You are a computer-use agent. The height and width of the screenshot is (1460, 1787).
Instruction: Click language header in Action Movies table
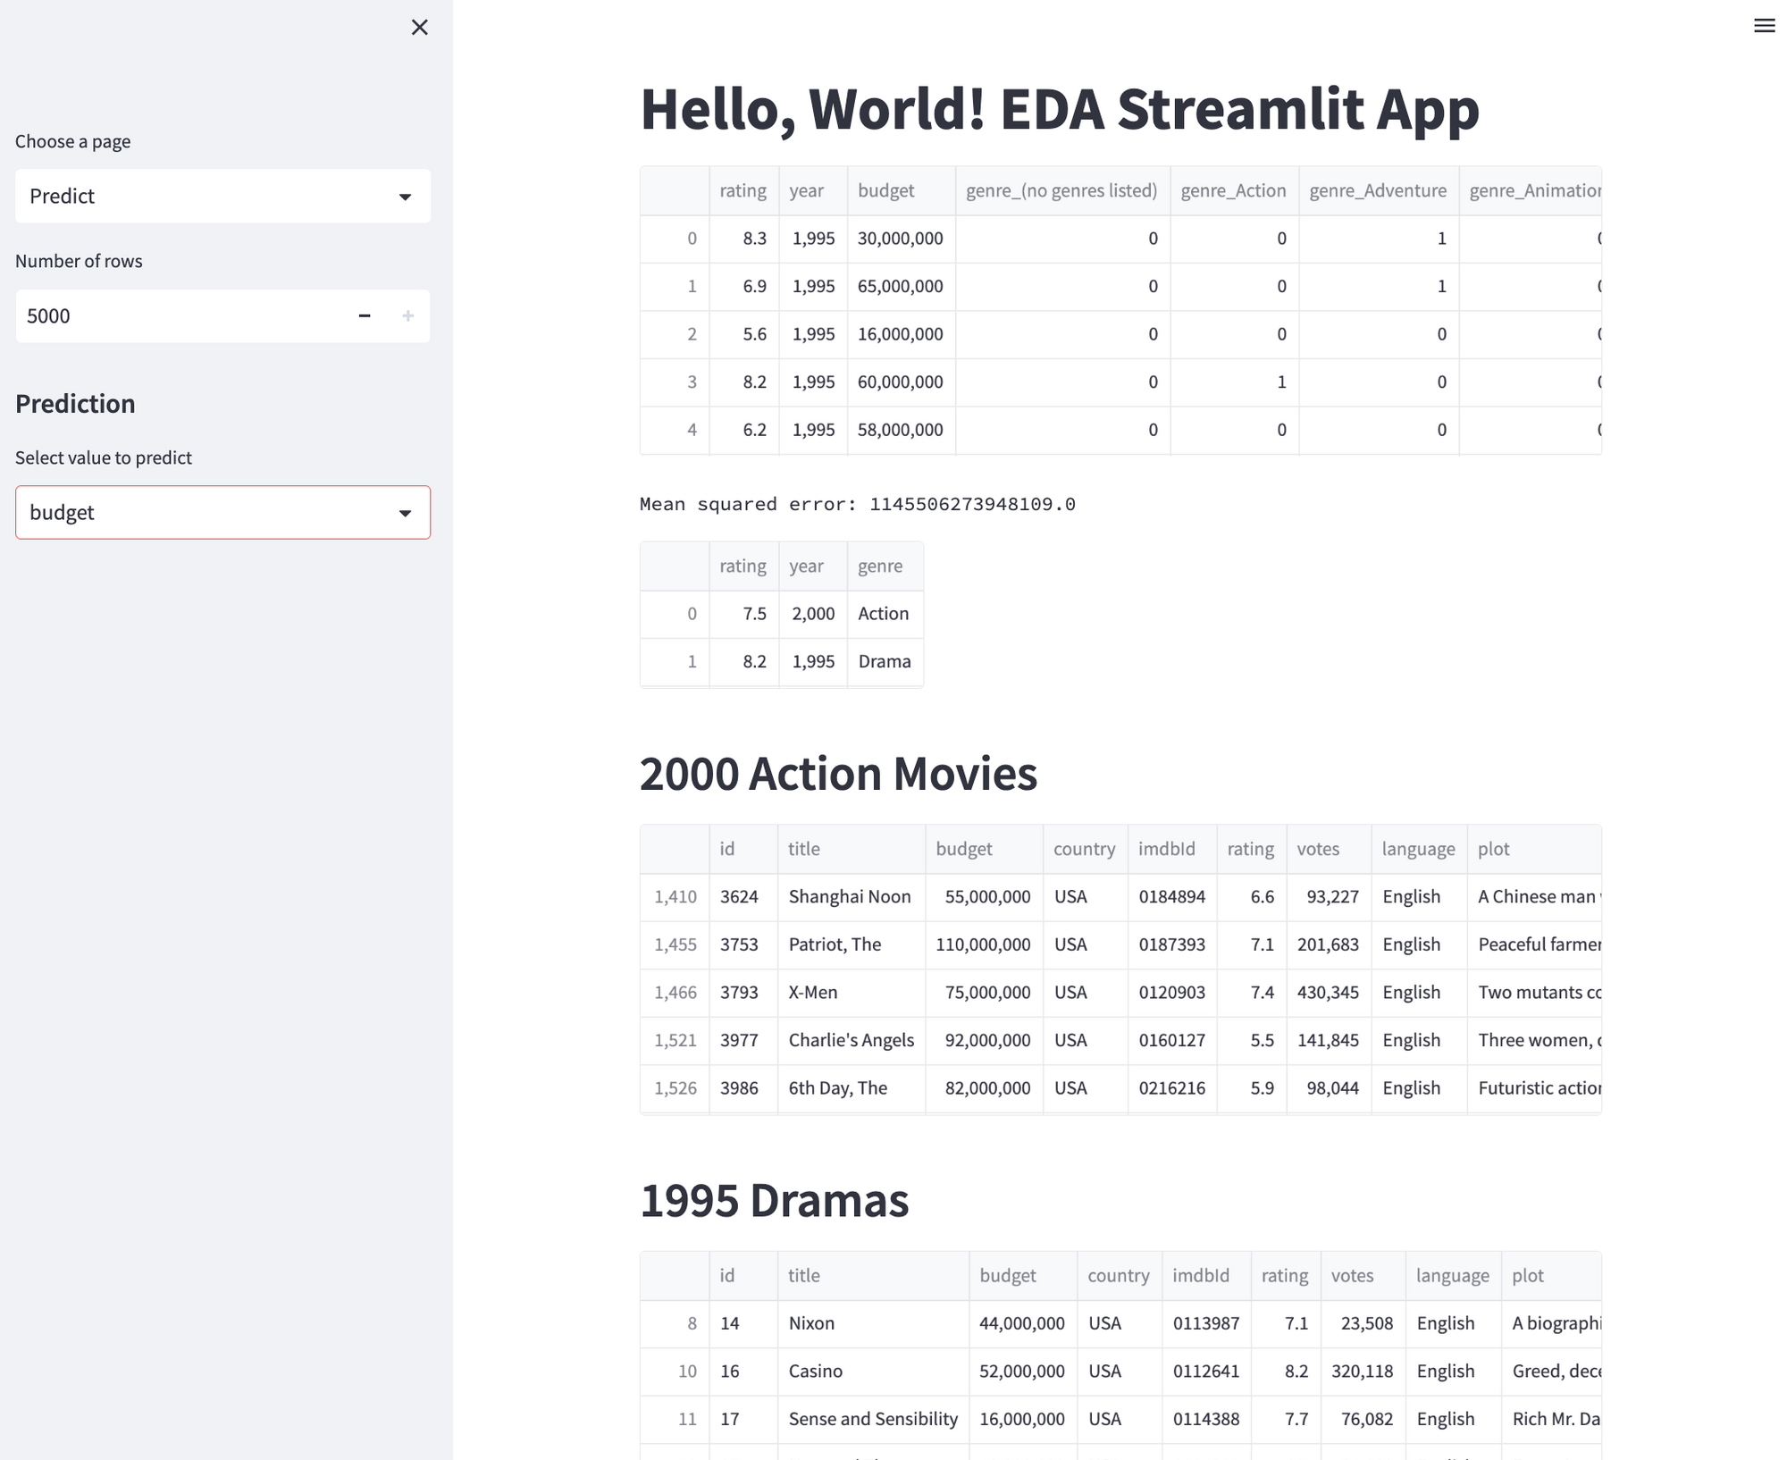pos(1417,849)
